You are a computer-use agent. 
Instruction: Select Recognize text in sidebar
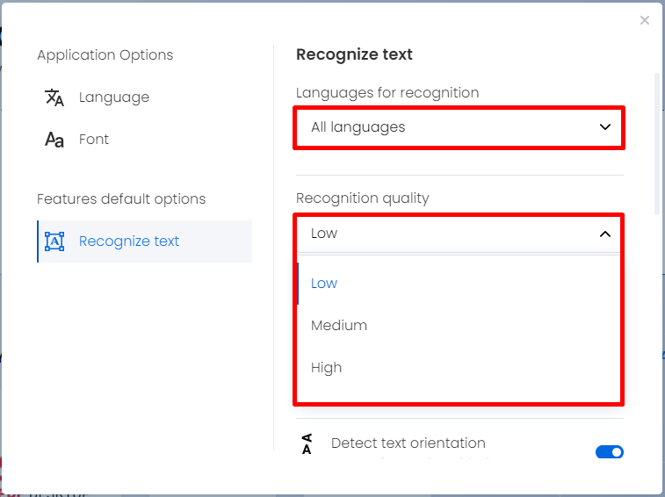(145, 241)
